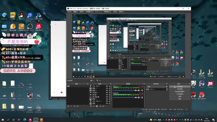The height and width of the screenshot is (122, 217).
Task: Hide the 游戏源 2 source with its eye icon
Action: tap(107, 92)
